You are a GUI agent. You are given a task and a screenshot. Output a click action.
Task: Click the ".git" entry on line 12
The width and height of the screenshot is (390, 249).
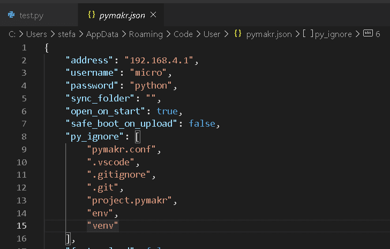(103, 187)
